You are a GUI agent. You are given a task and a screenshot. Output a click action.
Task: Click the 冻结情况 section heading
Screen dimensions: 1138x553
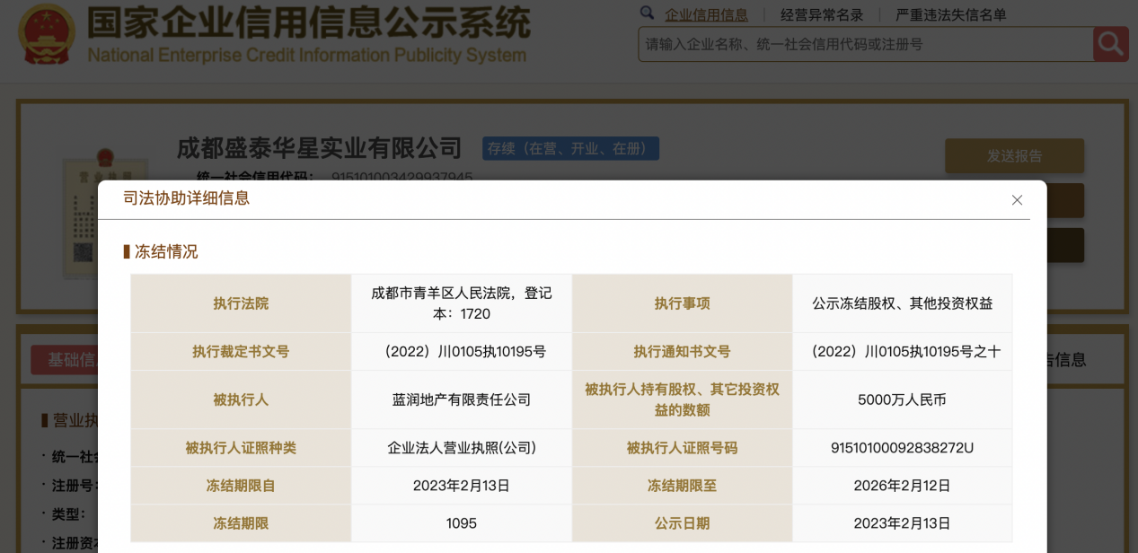point(166,251)
